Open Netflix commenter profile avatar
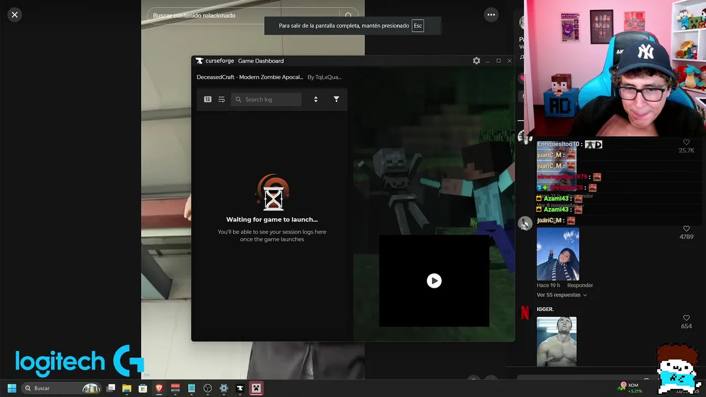 tap(525, 313)
